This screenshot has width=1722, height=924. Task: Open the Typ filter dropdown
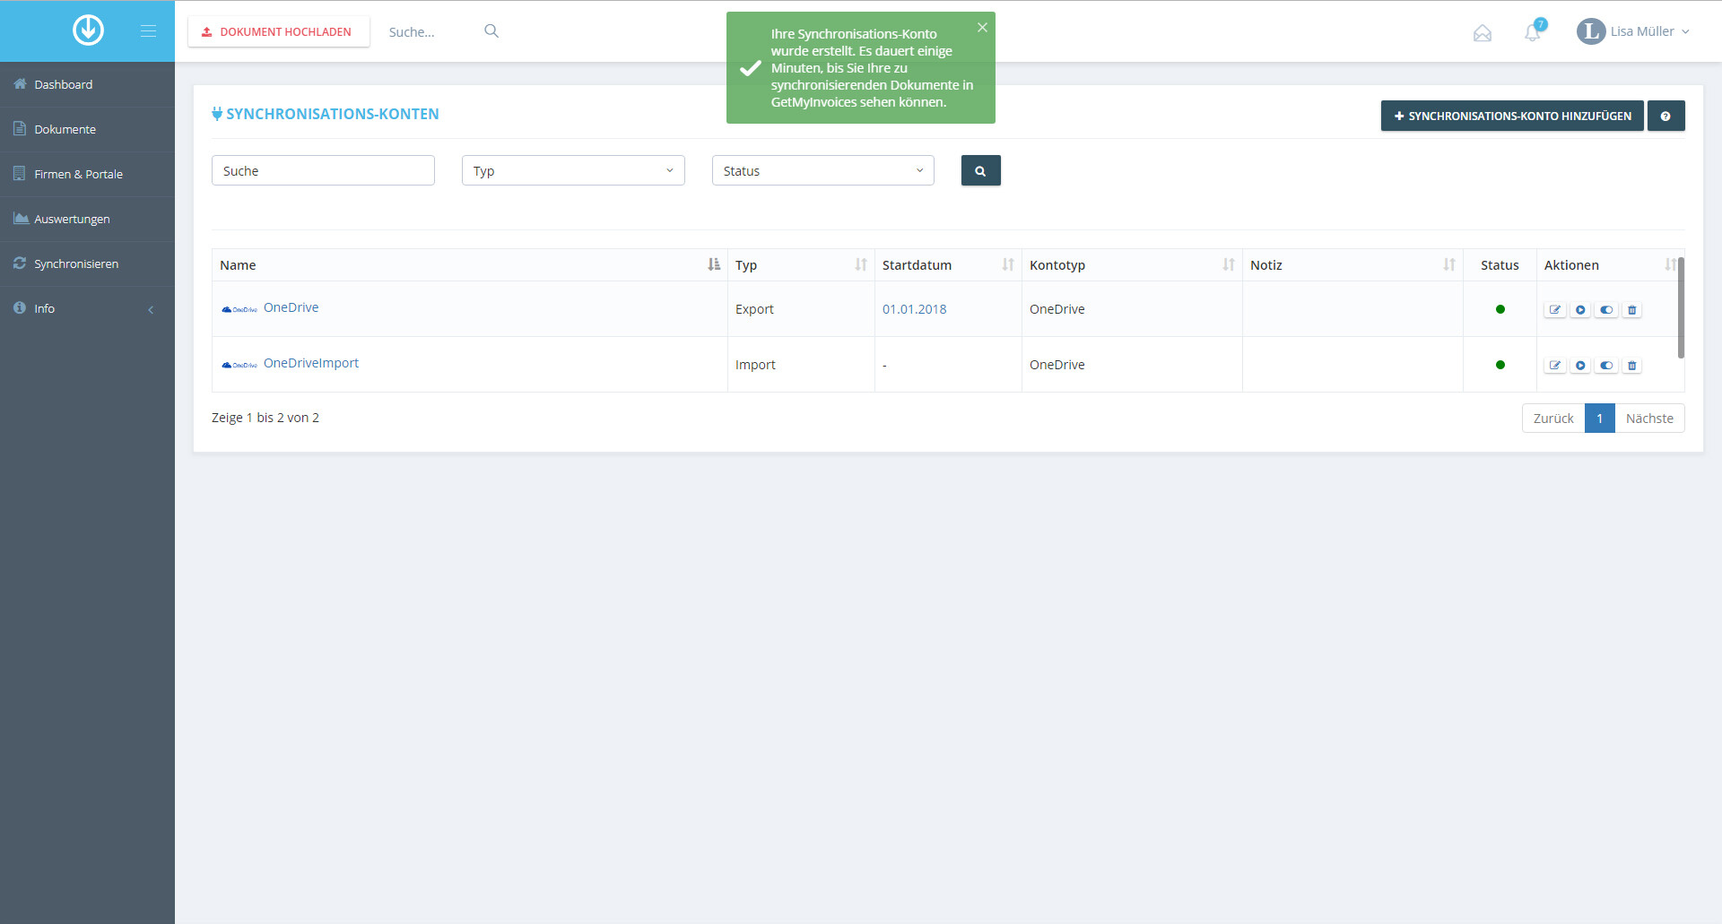tap(573, 170)
